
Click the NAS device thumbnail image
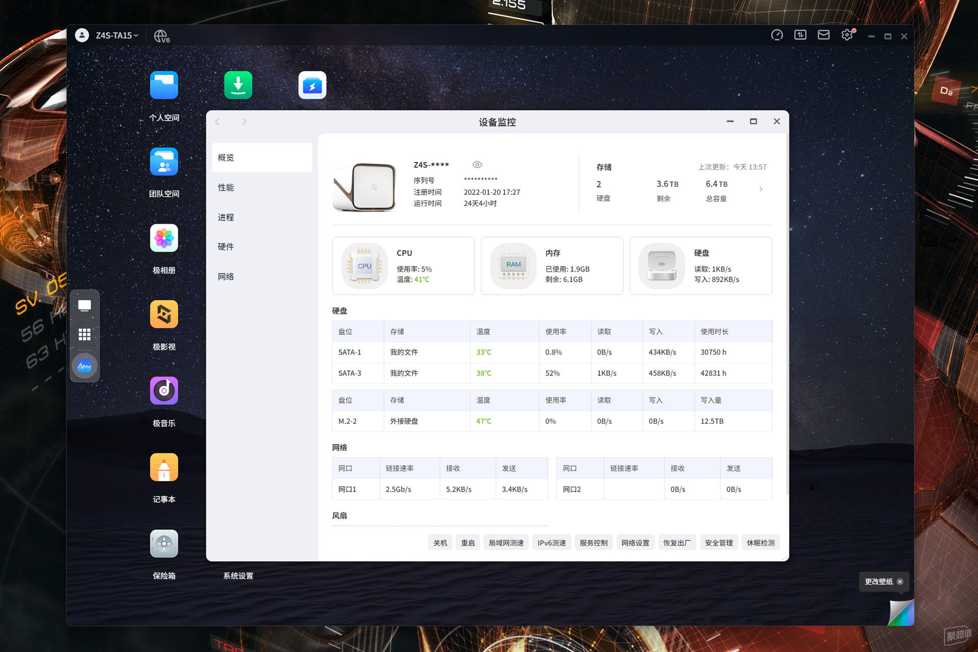(x=364, y=187)
